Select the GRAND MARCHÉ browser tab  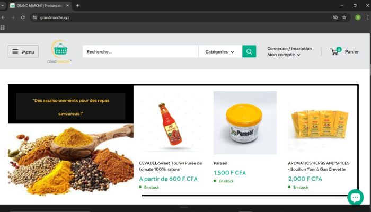tap(40, 6)
